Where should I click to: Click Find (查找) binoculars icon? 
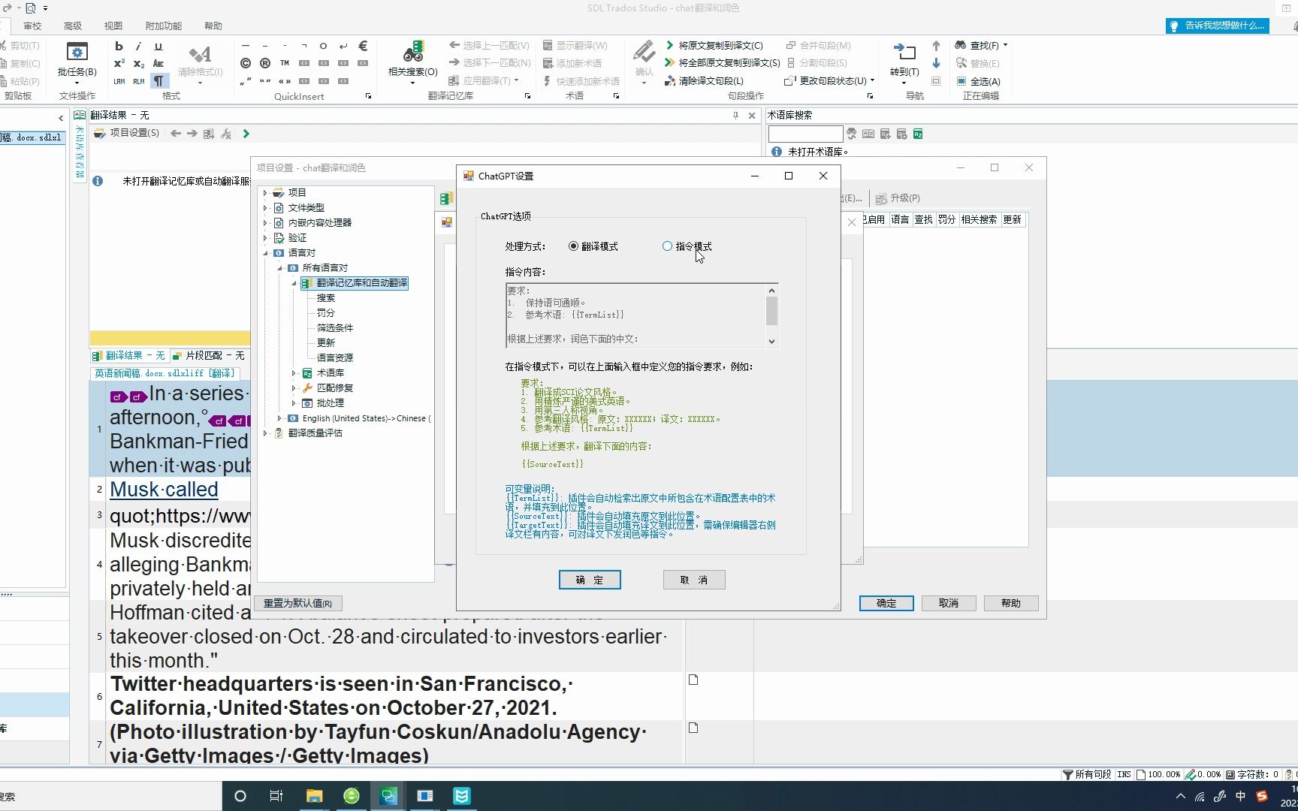961,45
